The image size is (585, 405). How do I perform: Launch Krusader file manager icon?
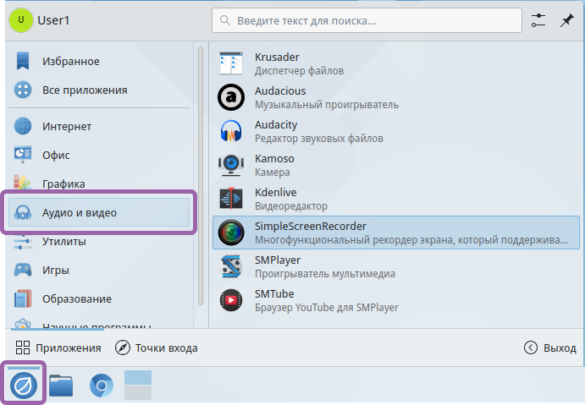(231, 63)
